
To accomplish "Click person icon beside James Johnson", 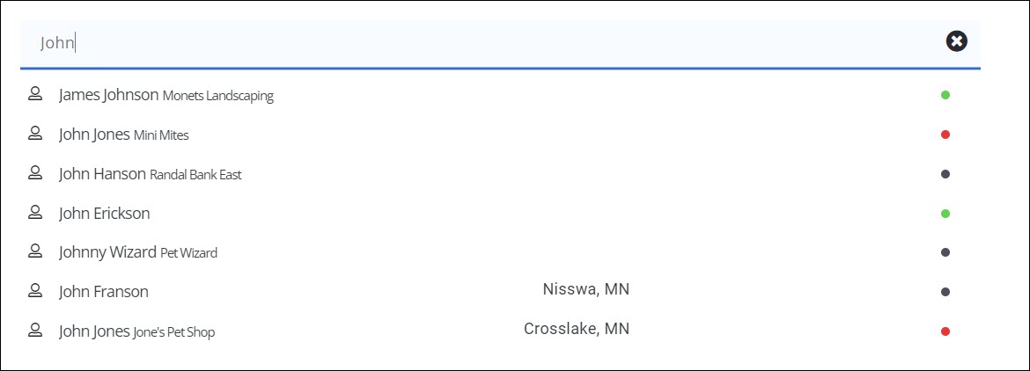I will coord(35,94).
